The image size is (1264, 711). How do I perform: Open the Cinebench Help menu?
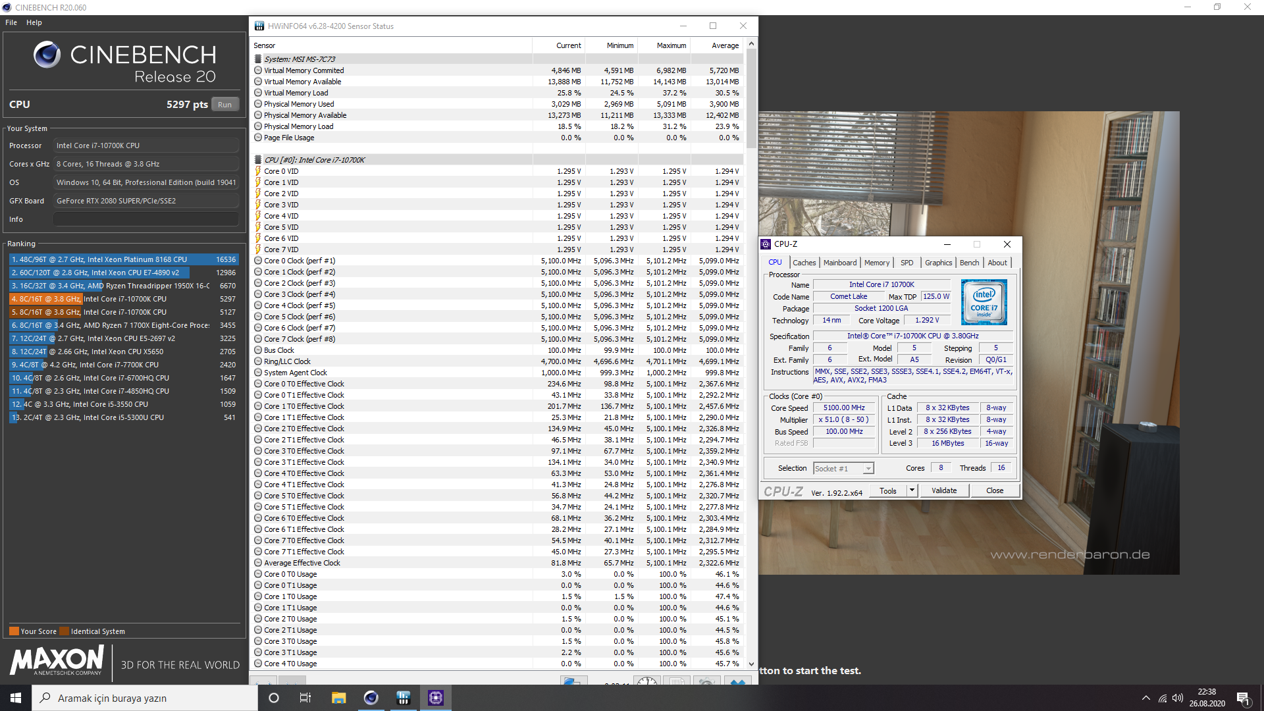(34, 22)
